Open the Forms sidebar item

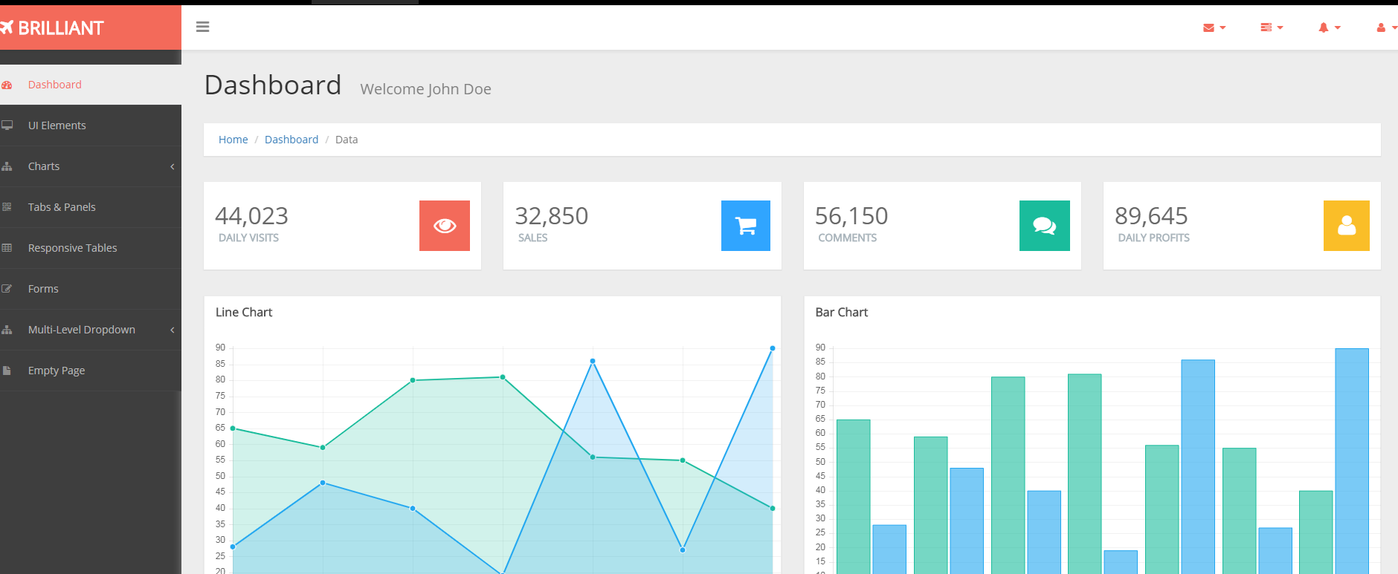tap(43, 289)
